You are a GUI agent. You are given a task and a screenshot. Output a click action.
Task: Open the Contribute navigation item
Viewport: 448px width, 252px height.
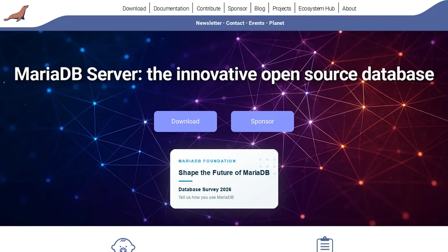pyautogui.click(x=209, y=9)
